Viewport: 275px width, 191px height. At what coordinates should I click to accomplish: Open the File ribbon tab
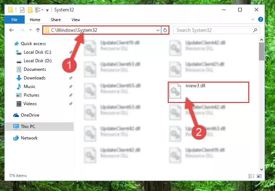tap(15, 20)
